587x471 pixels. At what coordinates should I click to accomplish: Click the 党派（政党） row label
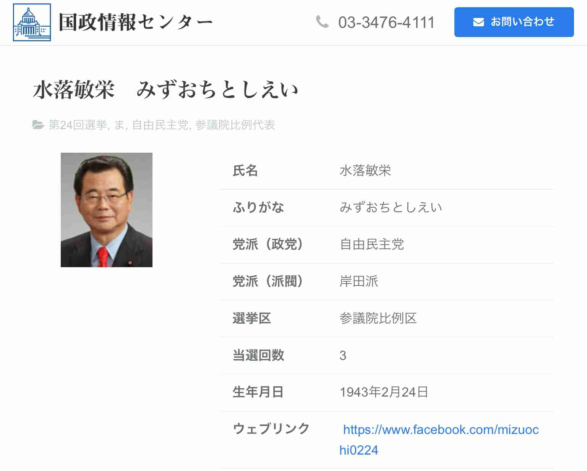click(x=268, y=244)
